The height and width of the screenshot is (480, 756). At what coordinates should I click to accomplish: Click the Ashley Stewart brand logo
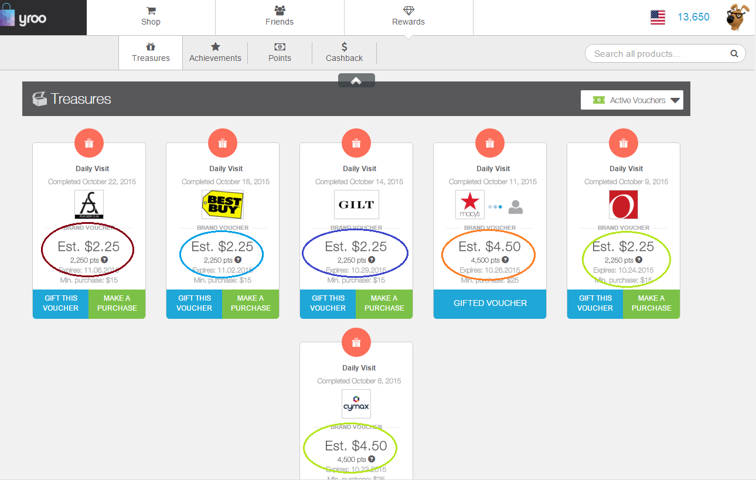(x=89, y=205)
